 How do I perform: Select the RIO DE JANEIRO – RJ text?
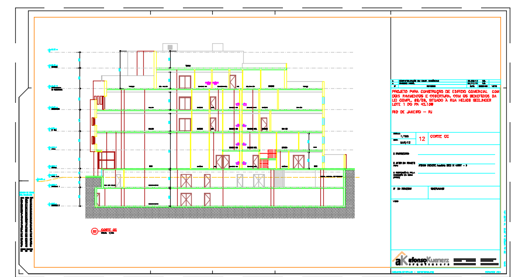[412, 112]
